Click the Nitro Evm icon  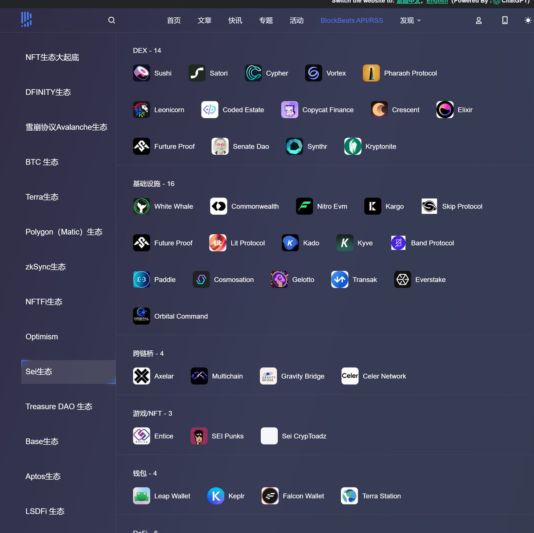304,206
